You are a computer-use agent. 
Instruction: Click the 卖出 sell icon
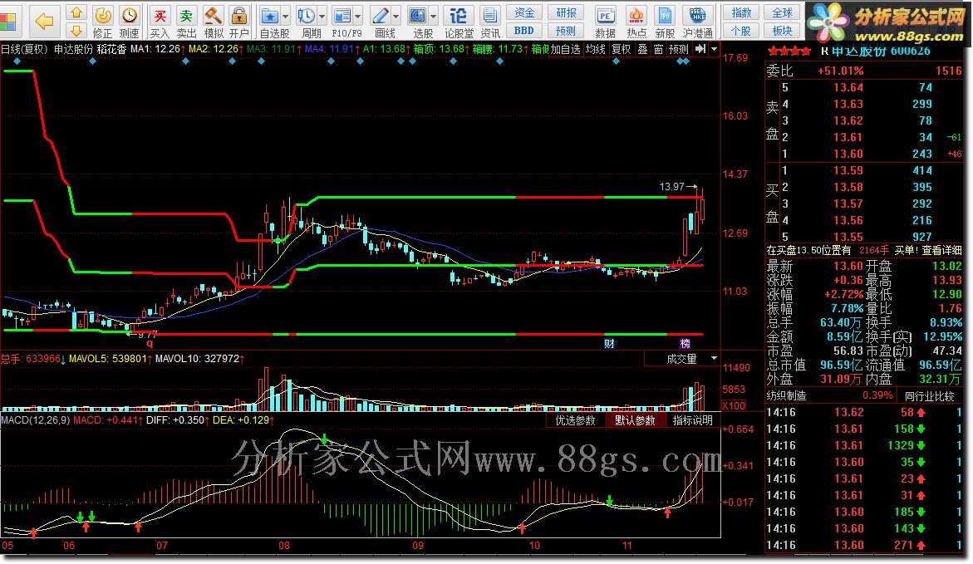pos(186,22)
